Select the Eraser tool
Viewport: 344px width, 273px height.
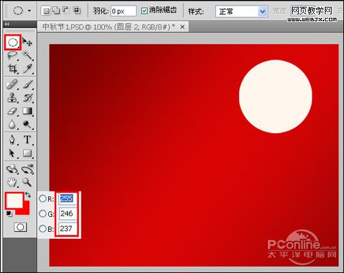tap(12, 111)
